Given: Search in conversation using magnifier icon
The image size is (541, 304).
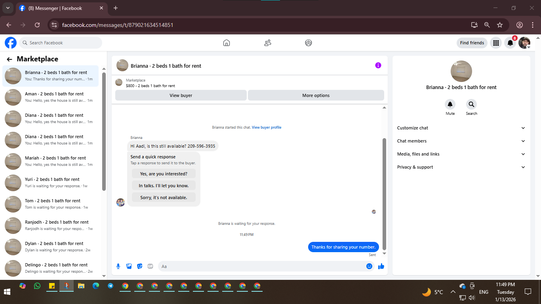Looking at the screenshot, I should click(471, 104).
